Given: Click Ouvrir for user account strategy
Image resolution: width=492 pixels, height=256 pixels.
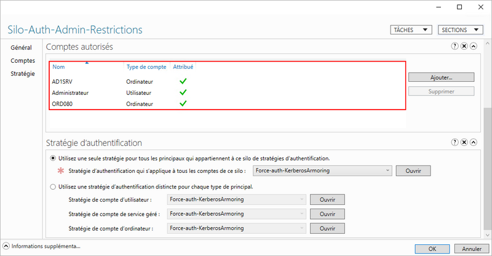Looking at the screenshot, I should tap(327, 199).
